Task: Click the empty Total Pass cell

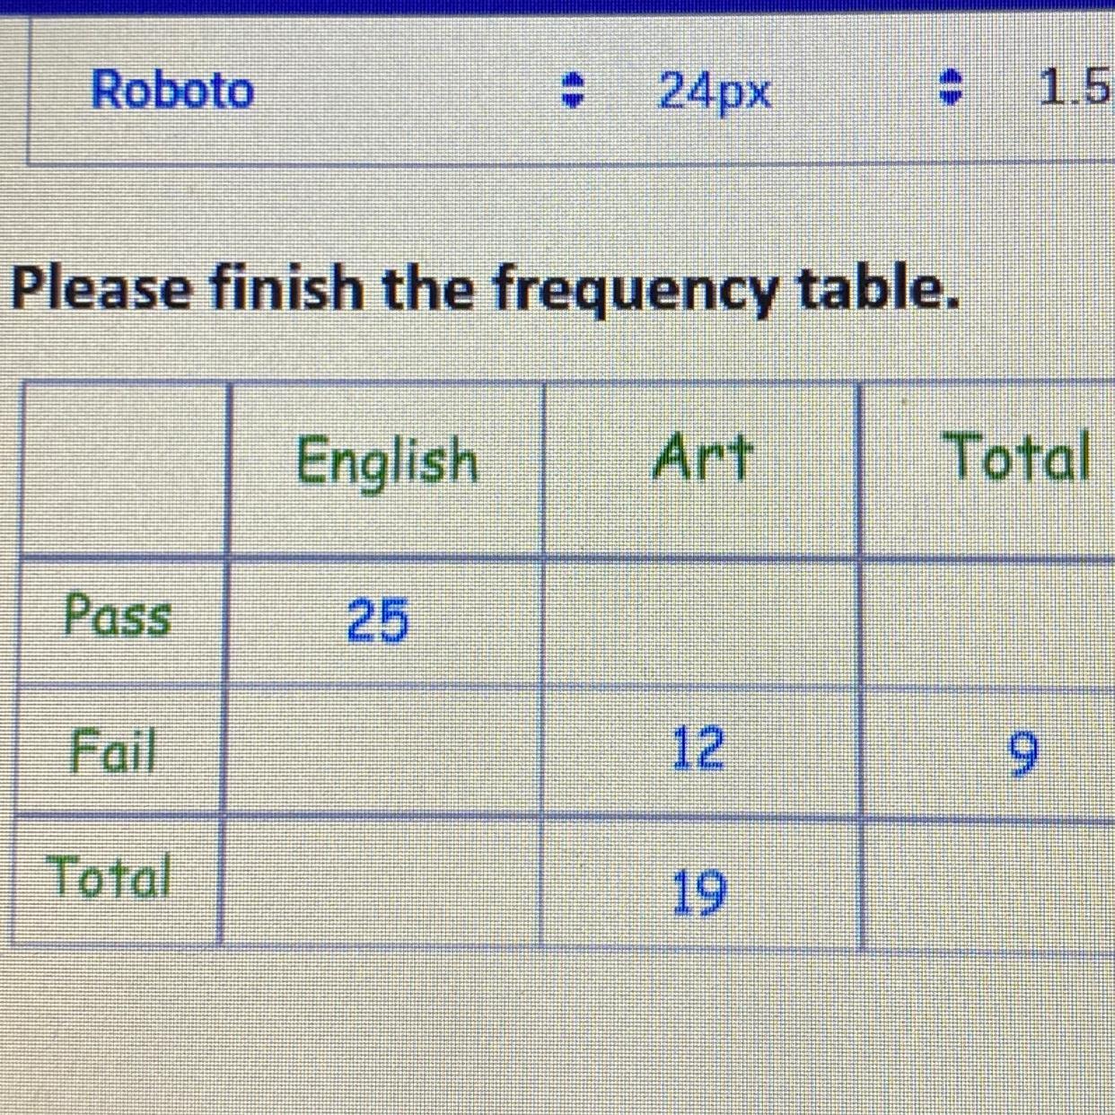Action: [988, 619]
